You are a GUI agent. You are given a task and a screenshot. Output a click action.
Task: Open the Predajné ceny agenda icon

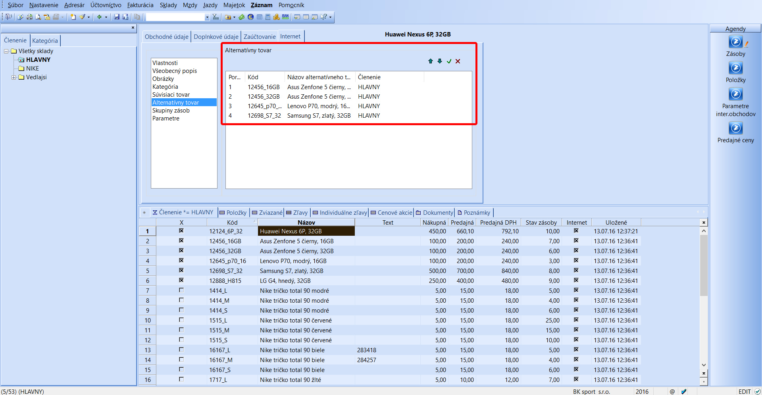[x=736, y=128]
